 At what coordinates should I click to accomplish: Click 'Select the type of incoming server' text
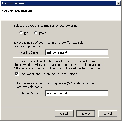point(46,26)
